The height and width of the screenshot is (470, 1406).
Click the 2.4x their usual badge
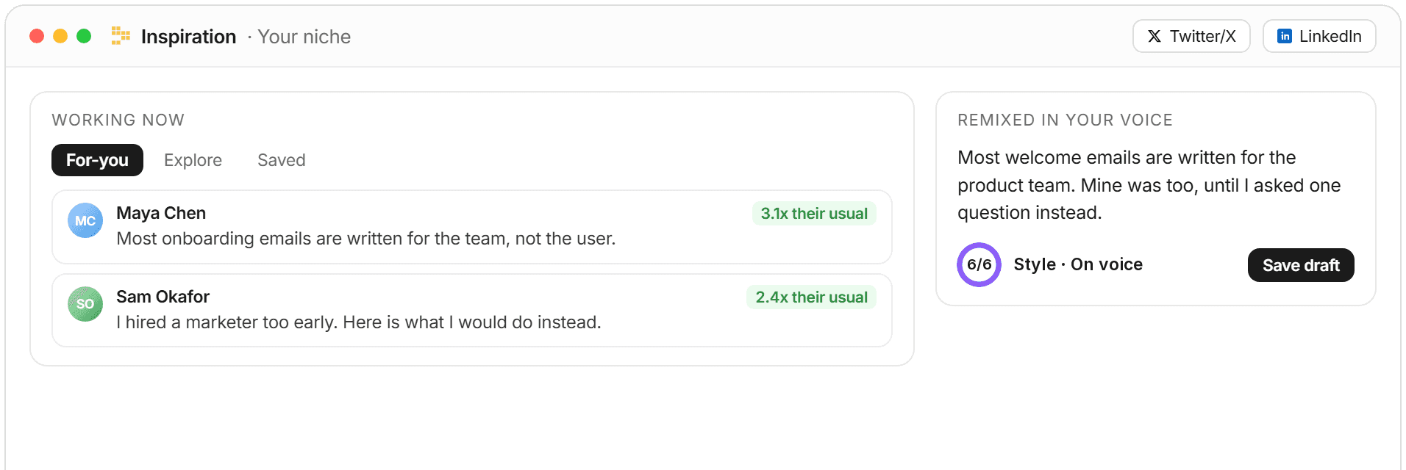pos(811,297)
